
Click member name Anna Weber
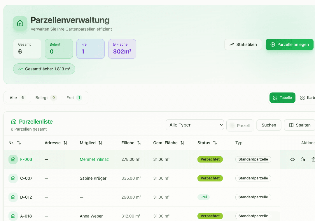click(91, 216)
